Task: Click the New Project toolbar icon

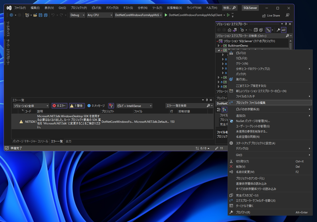Action: [27, 15]
